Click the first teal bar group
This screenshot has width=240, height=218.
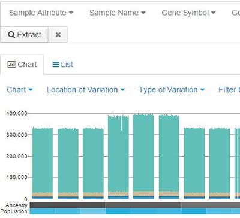click(43, 163)
